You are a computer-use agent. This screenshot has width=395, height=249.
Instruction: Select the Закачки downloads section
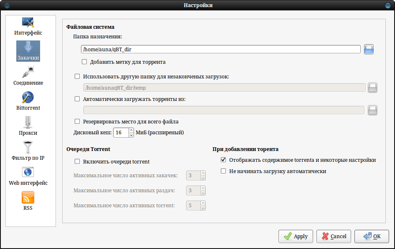(x=28, y=51)
